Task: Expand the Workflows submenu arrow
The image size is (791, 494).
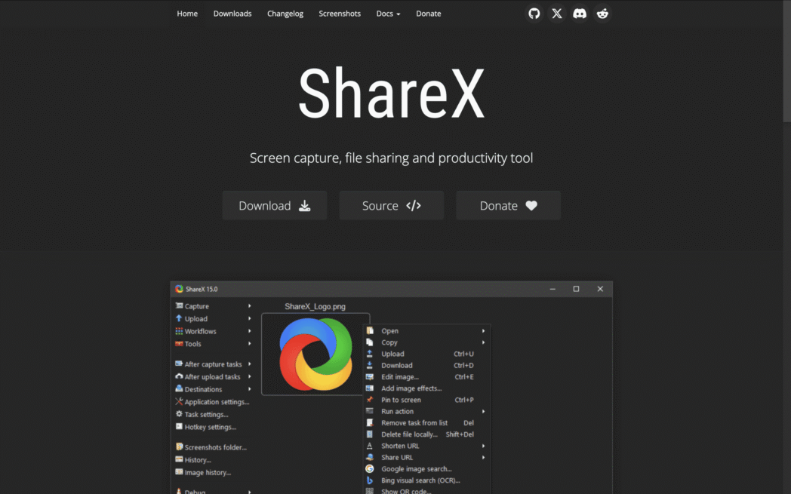Action: point(250,331)
